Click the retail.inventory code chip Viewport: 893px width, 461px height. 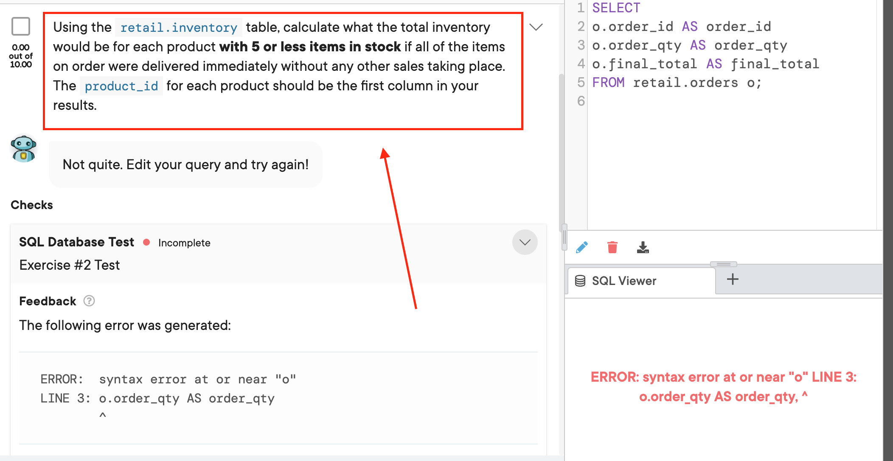pos(178,27)
